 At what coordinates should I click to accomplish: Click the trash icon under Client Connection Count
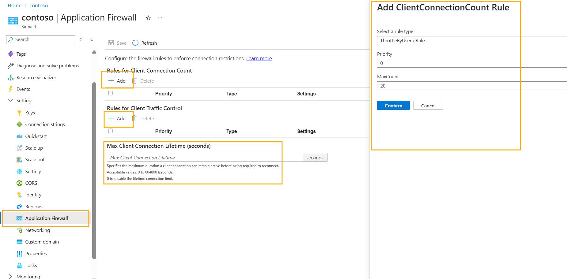134,81
